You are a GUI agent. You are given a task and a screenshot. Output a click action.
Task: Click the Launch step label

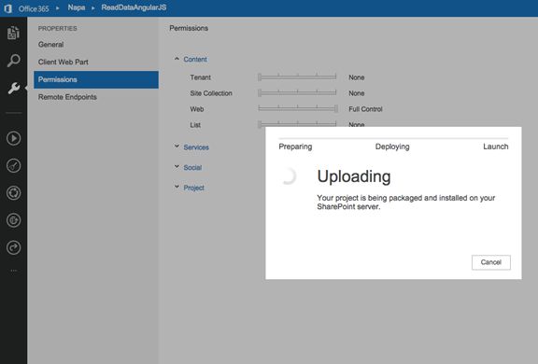[495, 147]
